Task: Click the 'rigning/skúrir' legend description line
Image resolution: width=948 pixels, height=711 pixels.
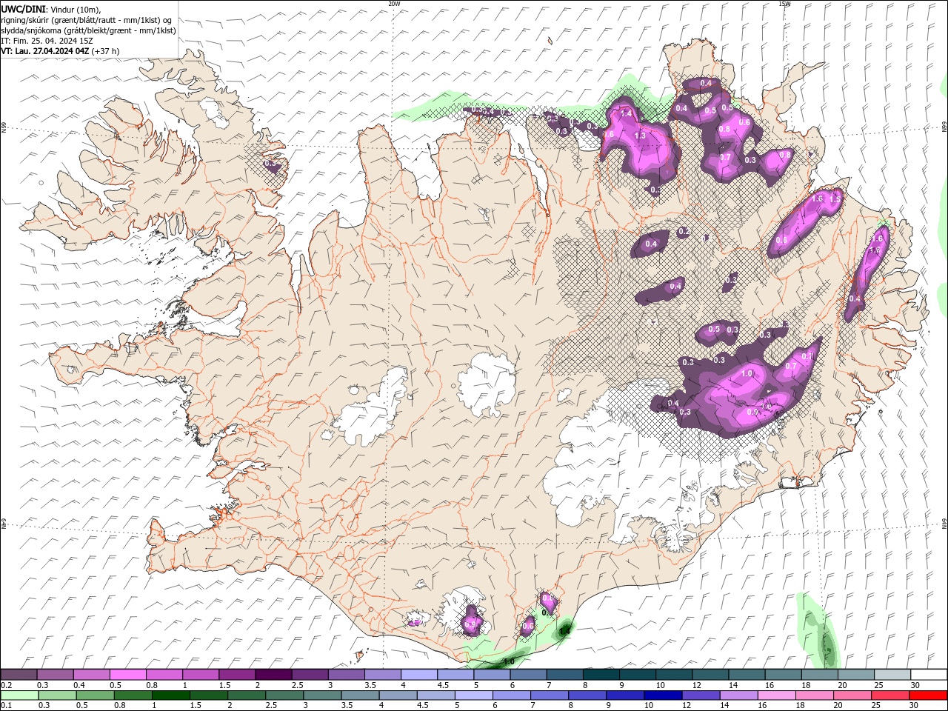Action: pos(87,20)
